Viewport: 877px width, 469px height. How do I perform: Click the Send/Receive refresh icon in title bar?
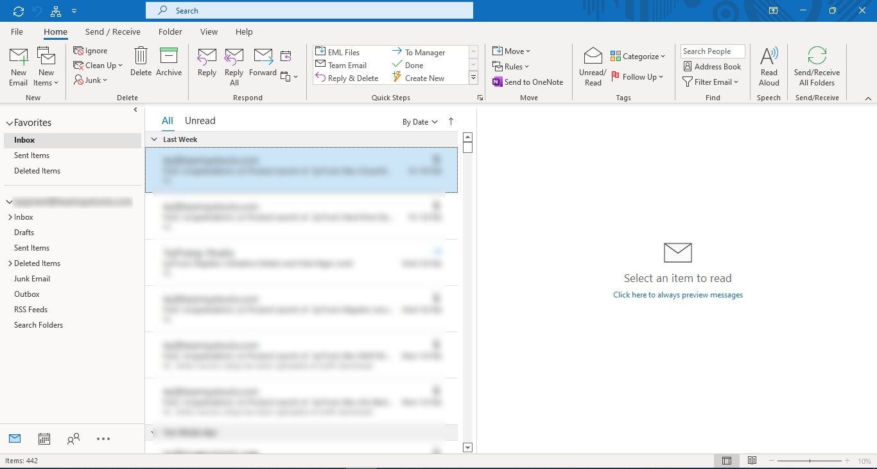[x=19, y=11]
